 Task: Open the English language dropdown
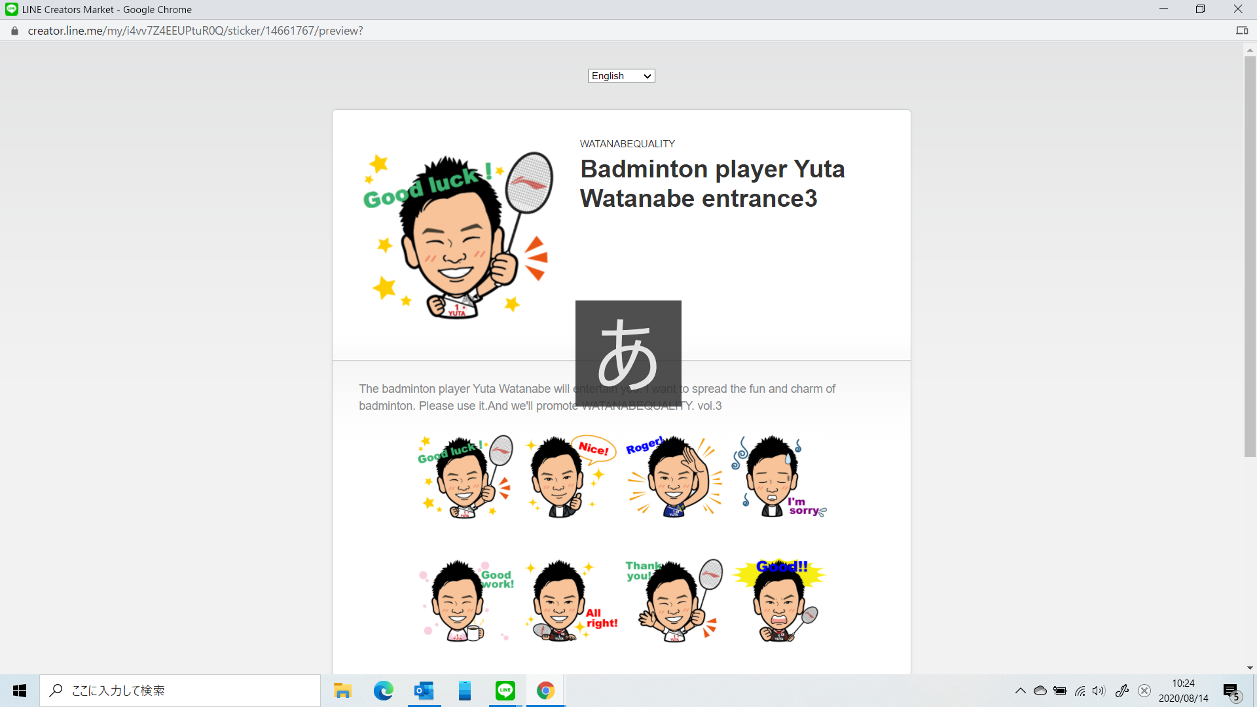(621, 76)
